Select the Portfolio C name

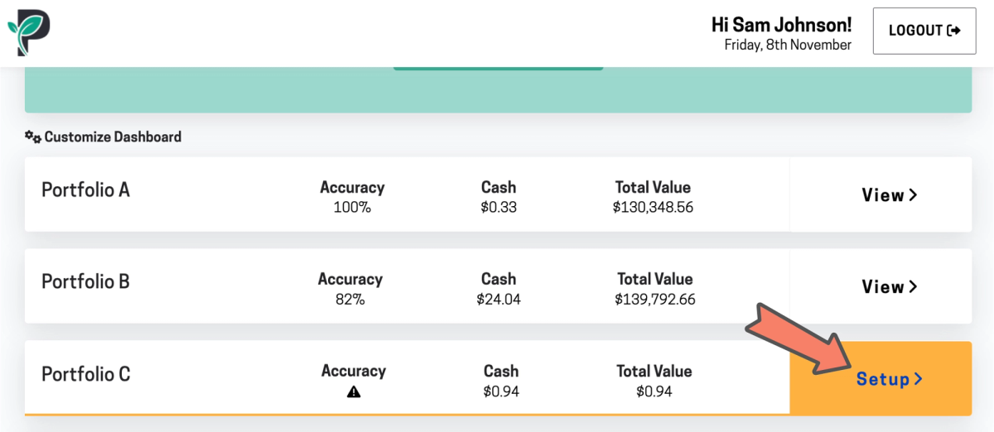pyautogui.click(x=86, y=374)
